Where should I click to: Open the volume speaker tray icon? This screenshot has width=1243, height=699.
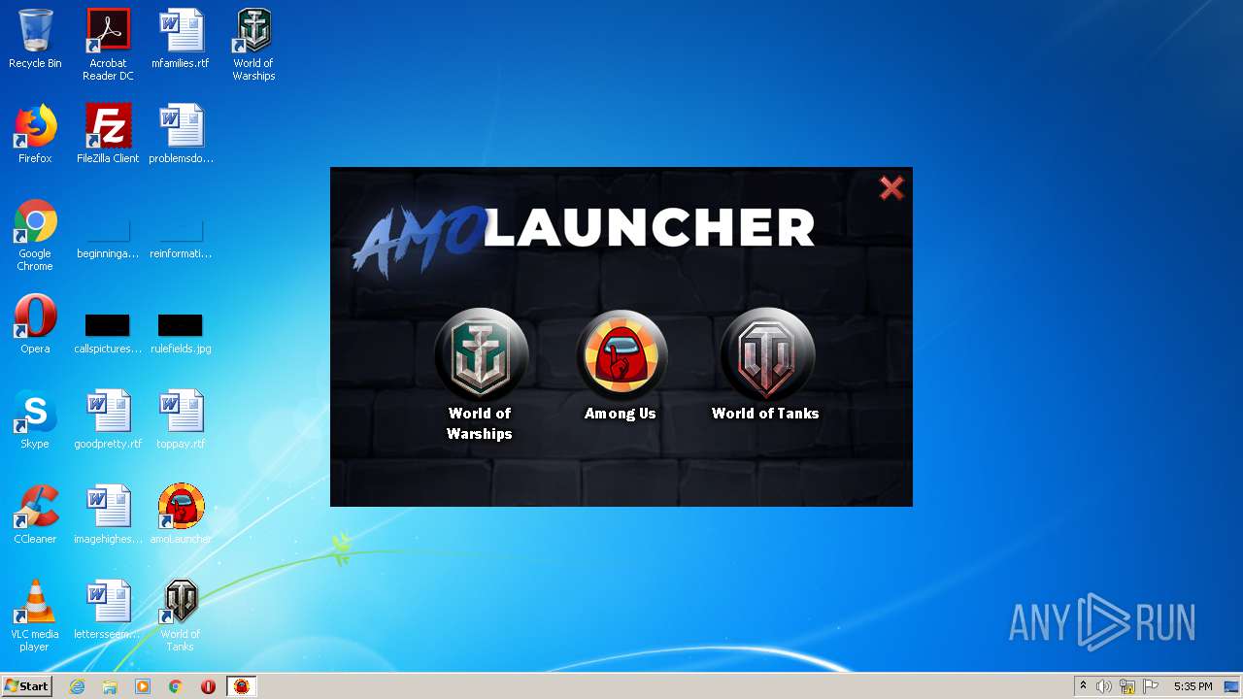pyautogui.click(x=1104, y=686)
